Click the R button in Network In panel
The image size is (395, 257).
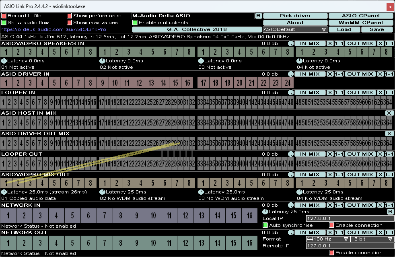click(x=390, y=212)
